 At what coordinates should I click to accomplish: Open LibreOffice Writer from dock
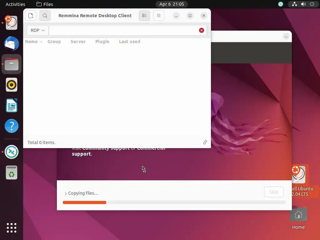(12, 105)
